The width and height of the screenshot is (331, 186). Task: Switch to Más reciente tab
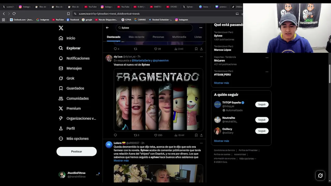pyautogui.click(x=137, y=37)
